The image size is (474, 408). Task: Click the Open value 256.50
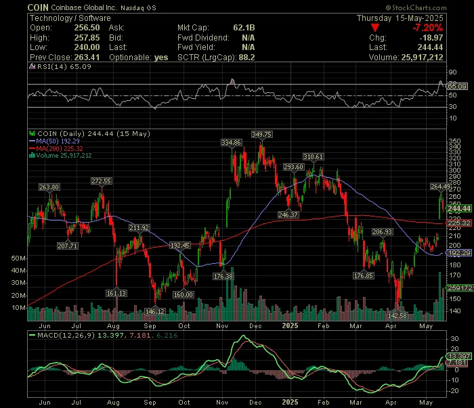87,28
